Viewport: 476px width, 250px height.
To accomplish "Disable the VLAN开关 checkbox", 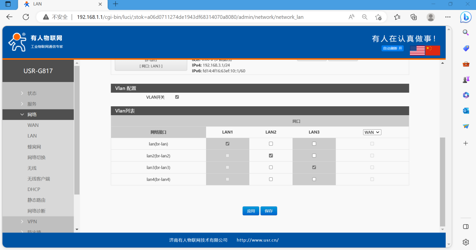I will [x=177, y=97].
